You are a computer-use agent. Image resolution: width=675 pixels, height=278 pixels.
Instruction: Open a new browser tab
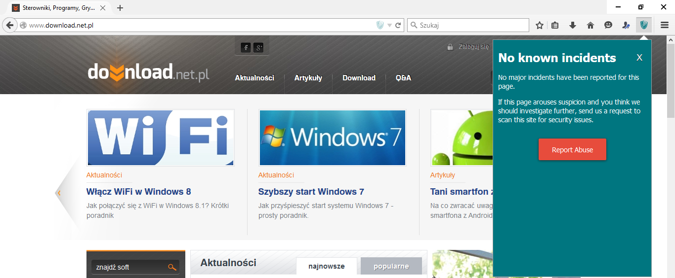coord(120,8)
